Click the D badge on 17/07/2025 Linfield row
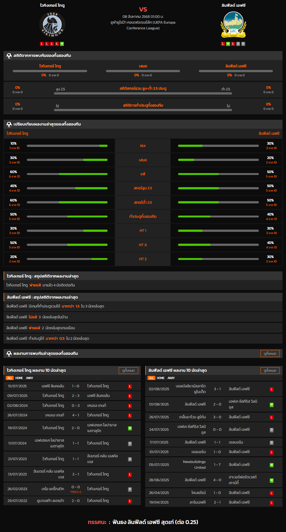The image size is (286, 532). coord(272,443)
